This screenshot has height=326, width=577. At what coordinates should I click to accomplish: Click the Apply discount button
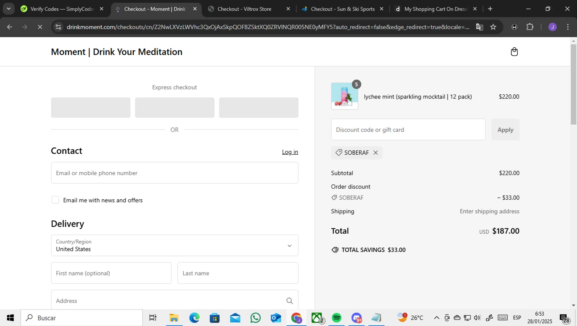(505, 130)
